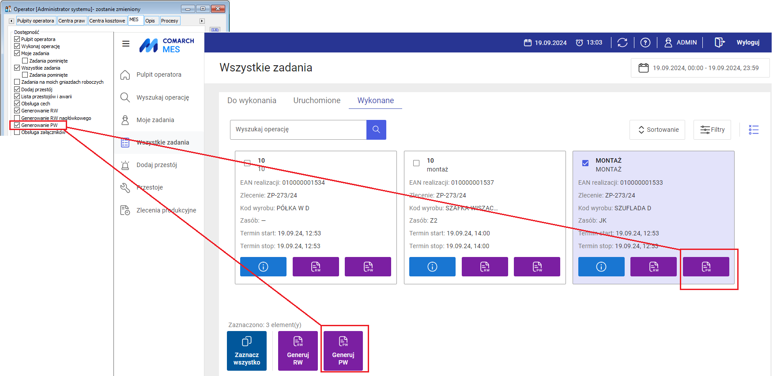This screenshot has width=773, height=376.
Task: Click the magnifier search button
Action: (376, 130)
